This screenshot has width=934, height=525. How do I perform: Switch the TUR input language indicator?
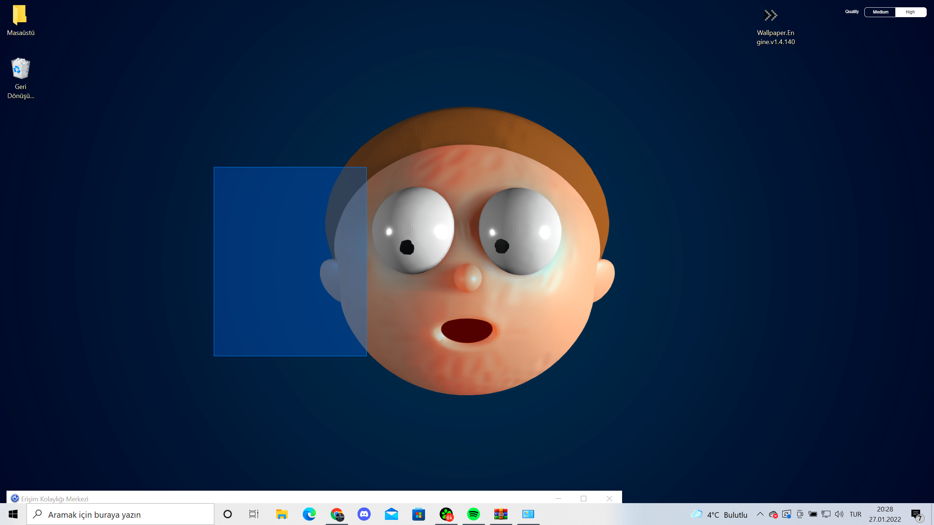[x=855, y=514]
